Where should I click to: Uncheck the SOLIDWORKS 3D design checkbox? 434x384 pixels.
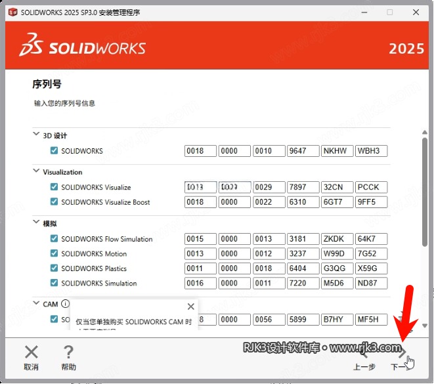click(x=54, y=150)
